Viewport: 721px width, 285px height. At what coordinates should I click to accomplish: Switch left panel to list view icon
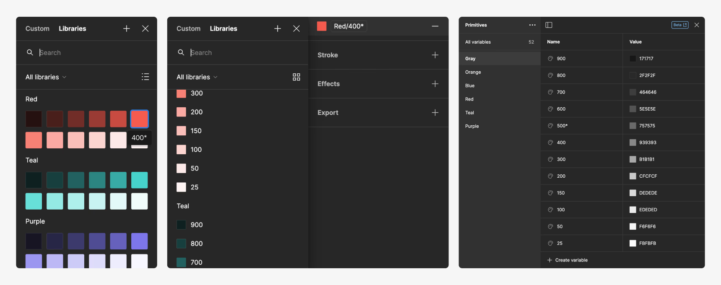click(145, 77)
